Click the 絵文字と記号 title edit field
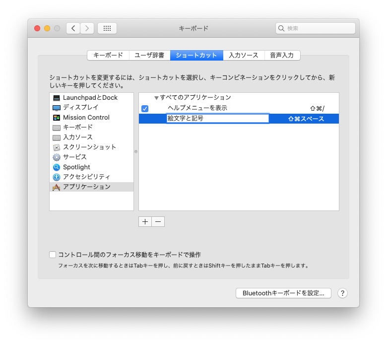Screen dimensions: 387x344 pos(217,119)
